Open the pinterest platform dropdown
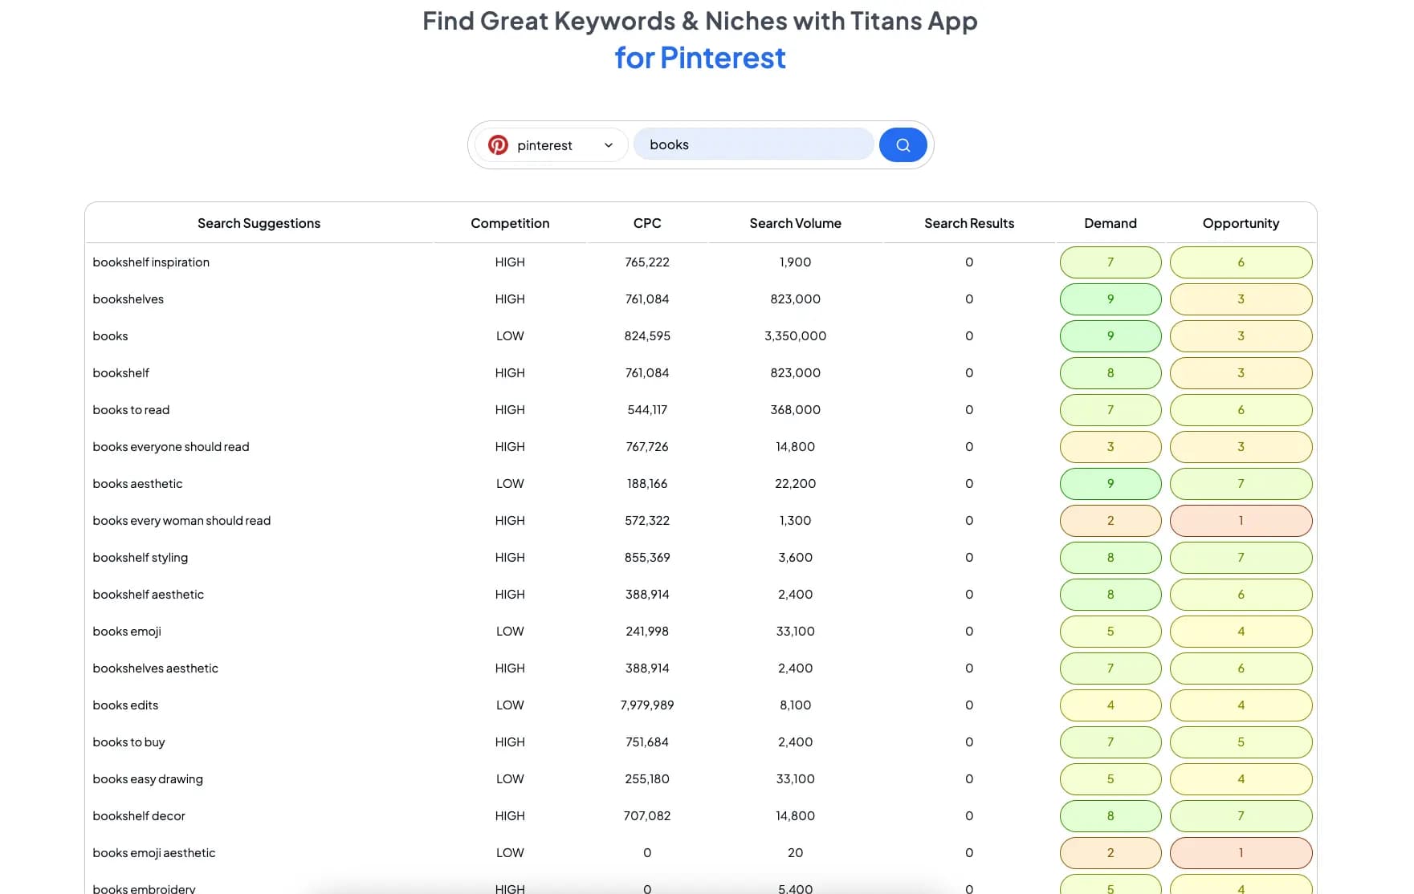 (x=551, y=145)
